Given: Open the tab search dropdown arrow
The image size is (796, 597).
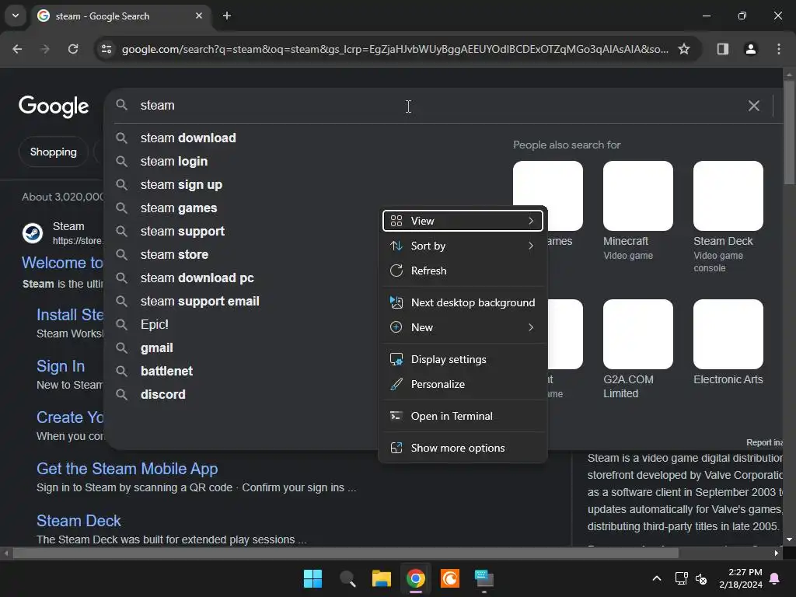Looking at the screenshot, I should tap(16, 16).
